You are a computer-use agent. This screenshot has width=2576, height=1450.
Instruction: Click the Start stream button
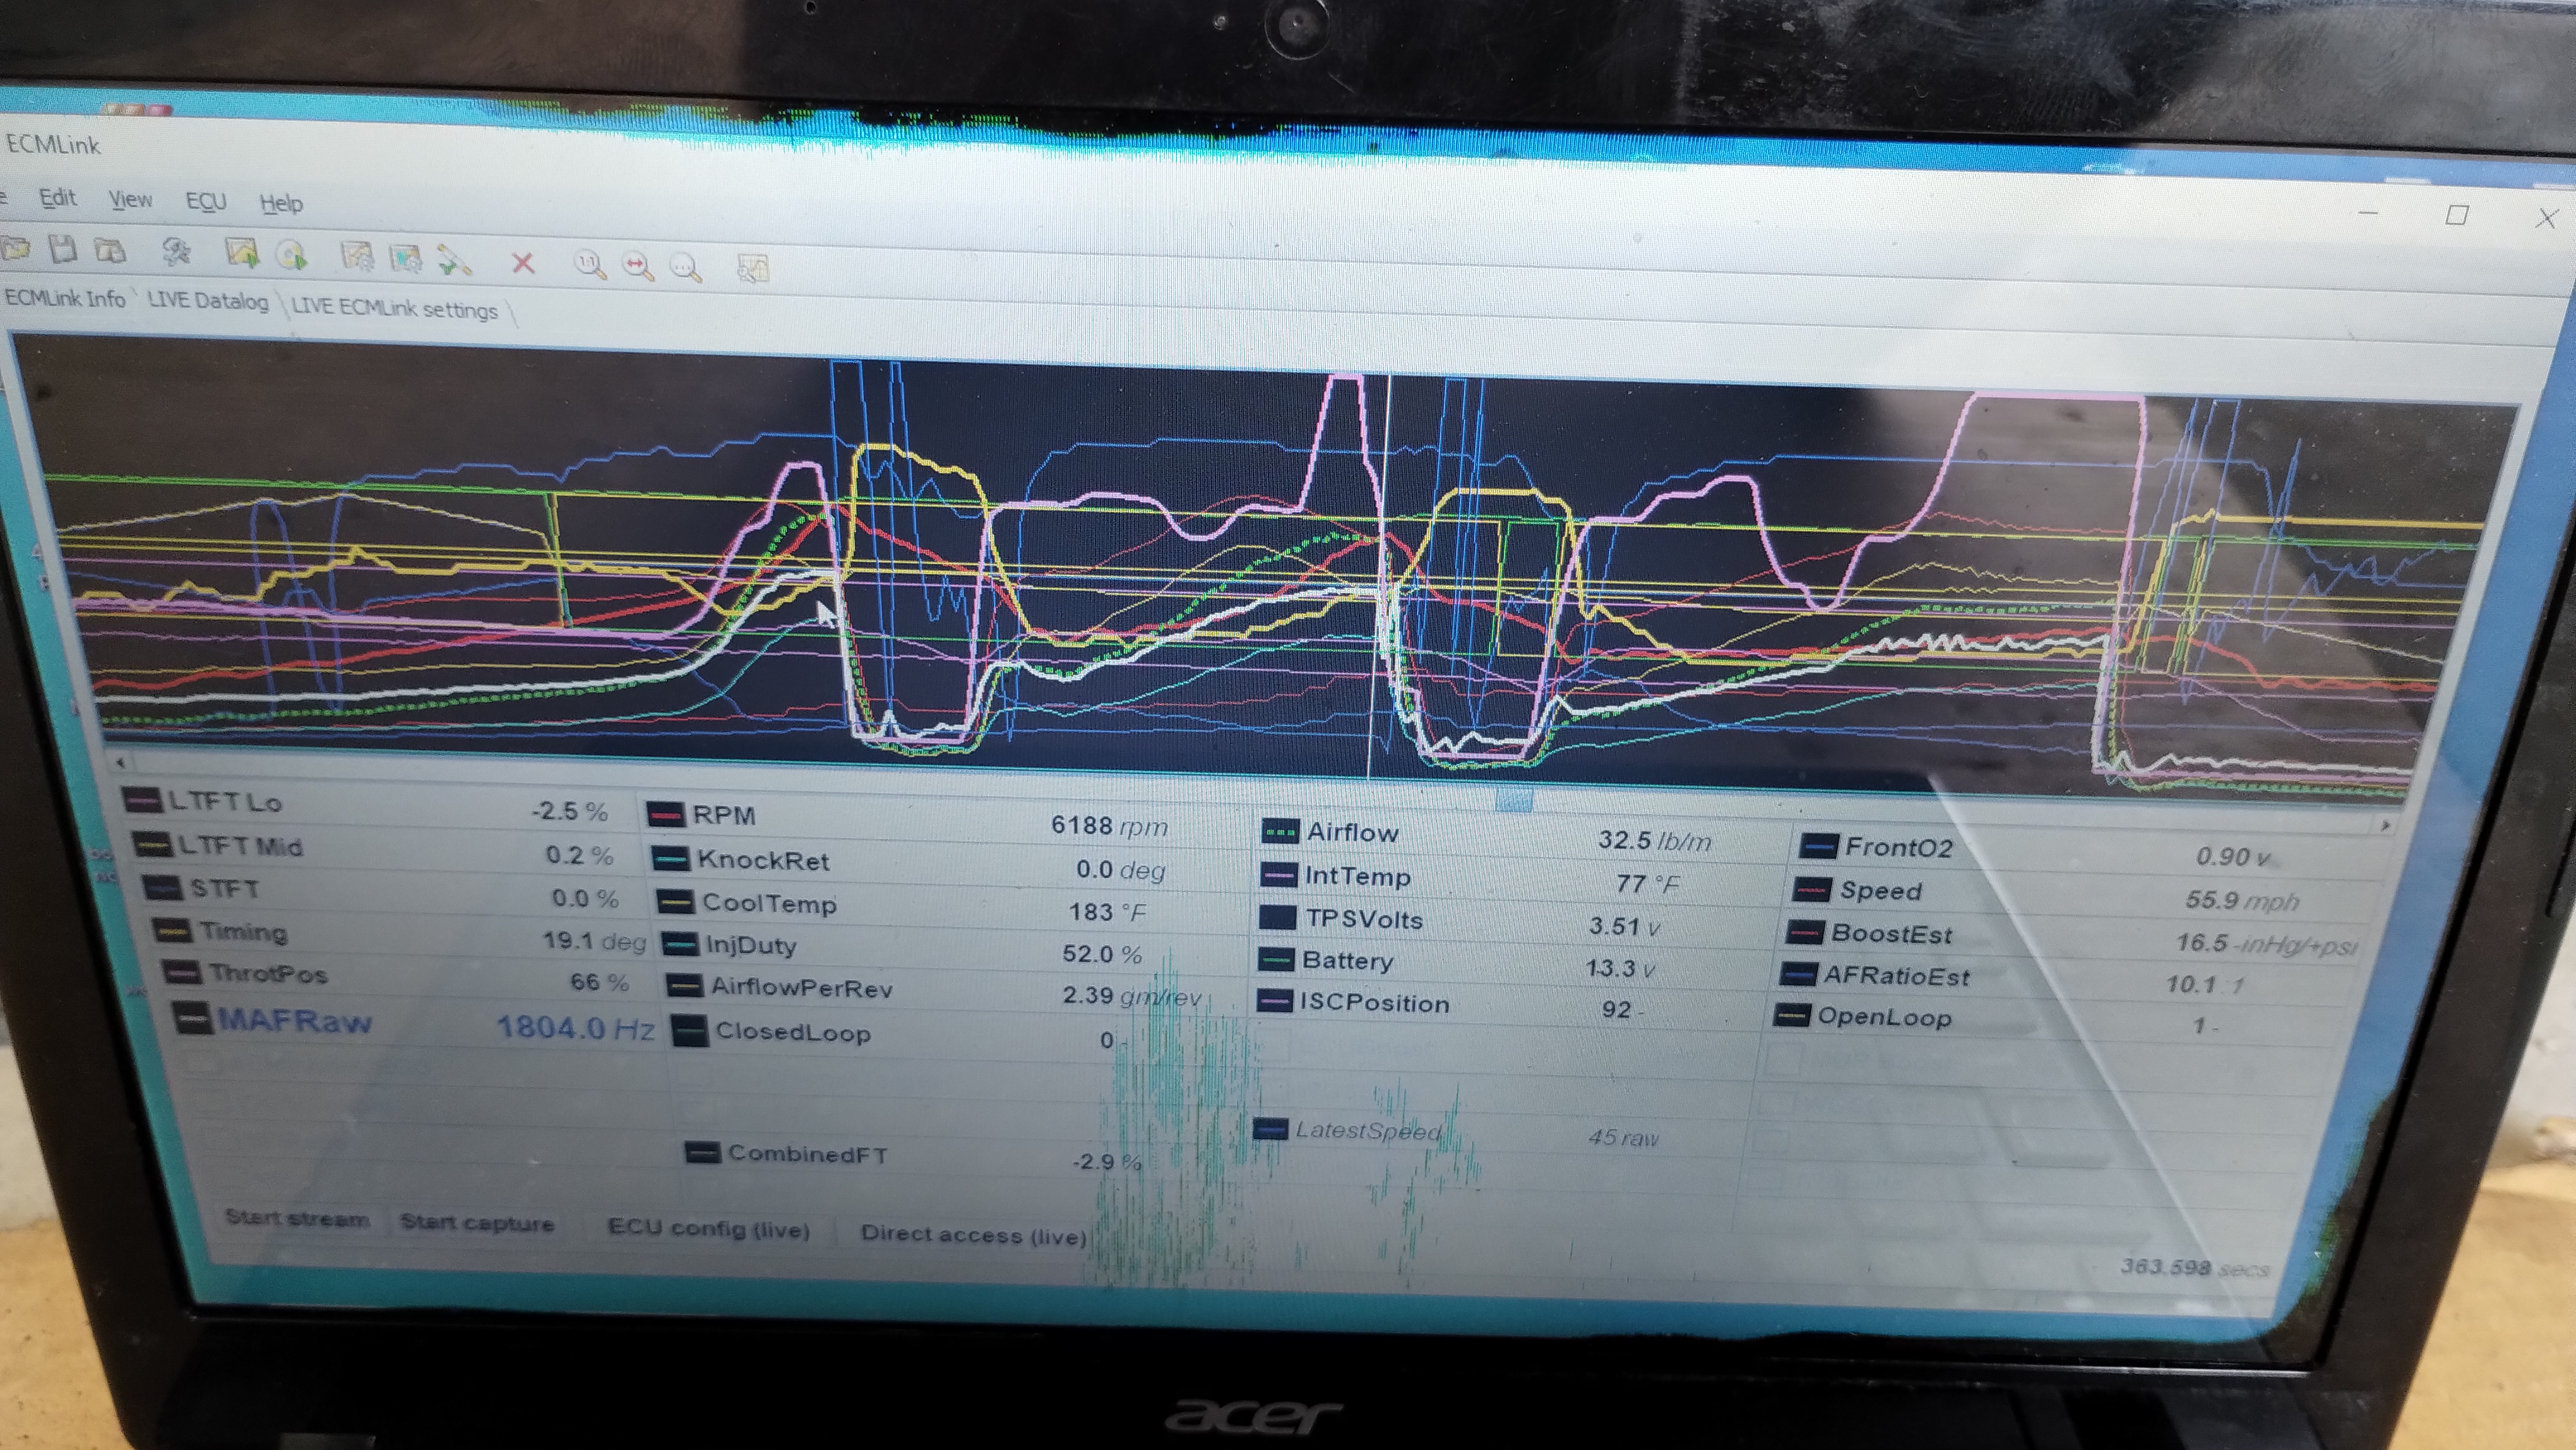coord(297,1218)
